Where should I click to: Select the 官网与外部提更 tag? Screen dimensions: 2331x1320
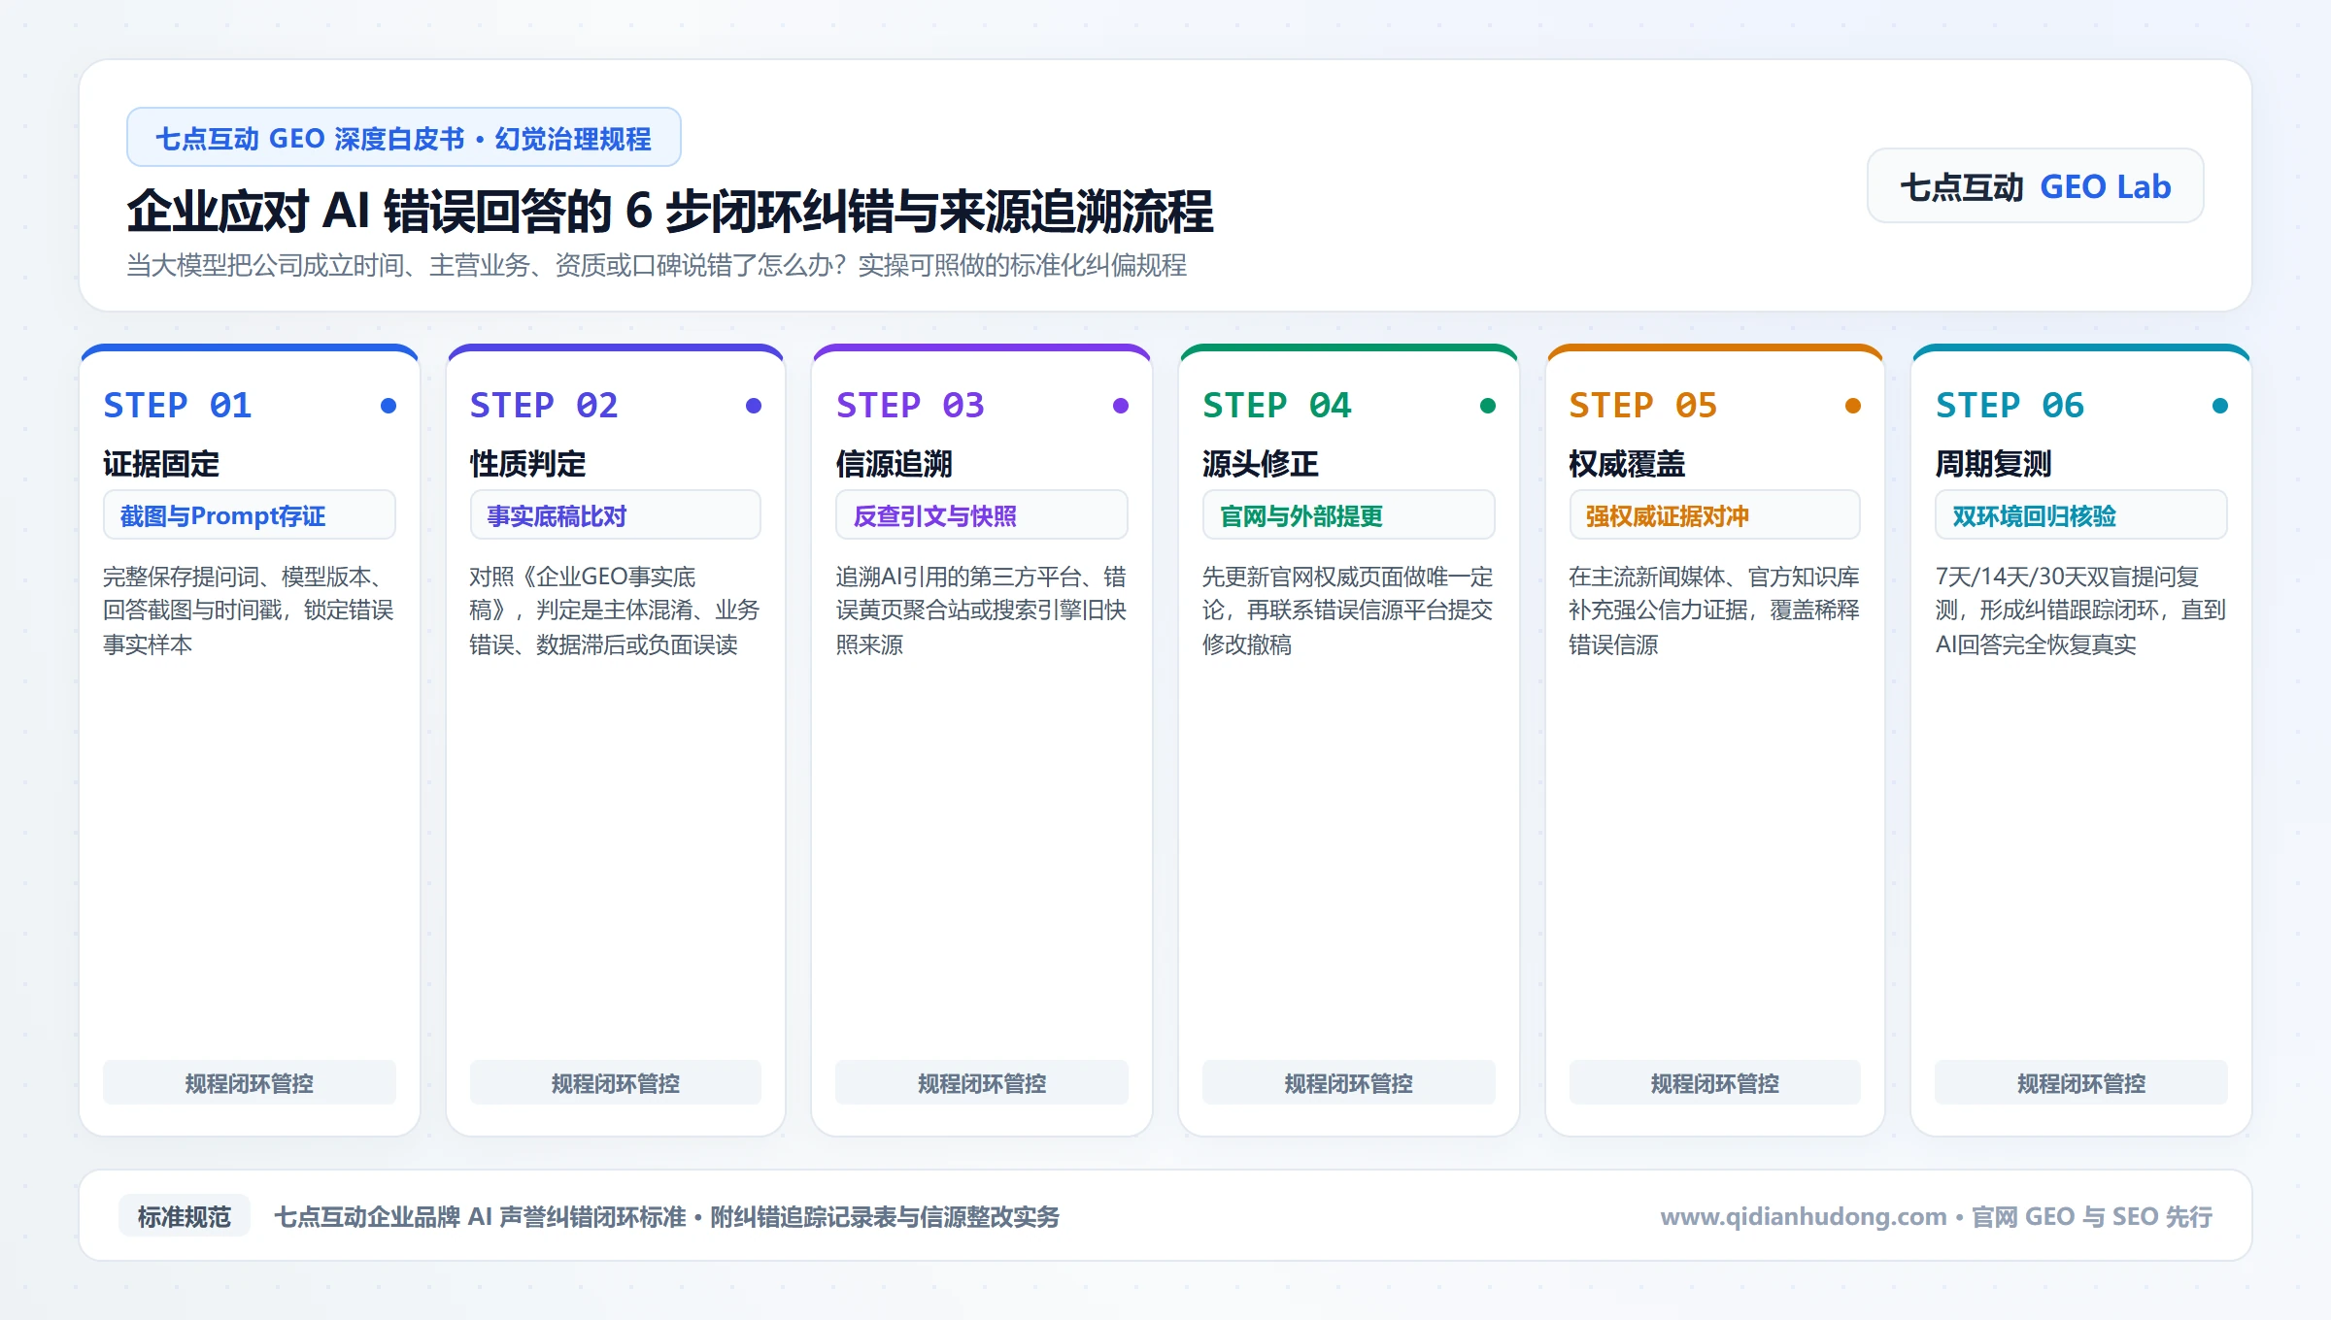pos(1349,515)
